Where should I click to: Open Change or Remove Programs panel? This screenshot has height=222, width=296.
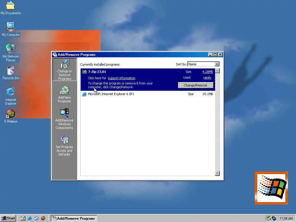(x=64, y=69)
